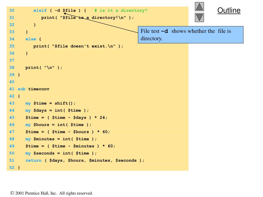Select line 31 print "$file is a directory!"
This screenshot has height=197, width=263.
87,18
